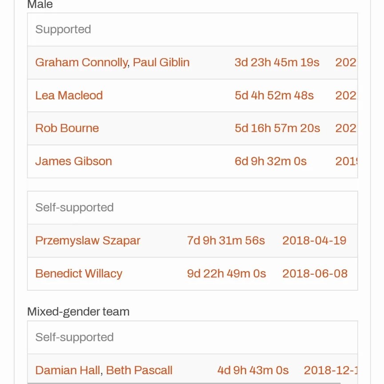Click the Paul Giblin name link

pyautogui.click(x=161, y=63)
